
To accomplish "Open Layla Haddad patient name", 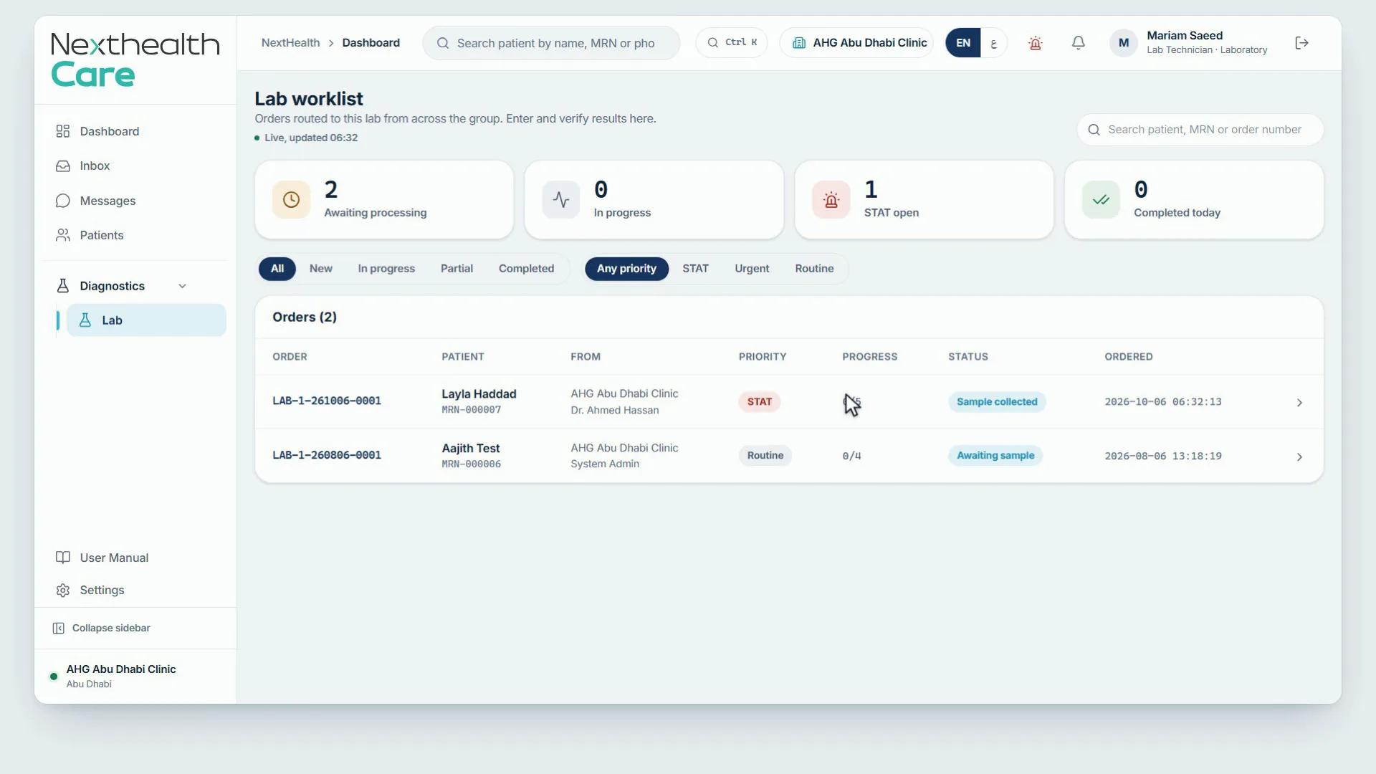I will 479,394.
